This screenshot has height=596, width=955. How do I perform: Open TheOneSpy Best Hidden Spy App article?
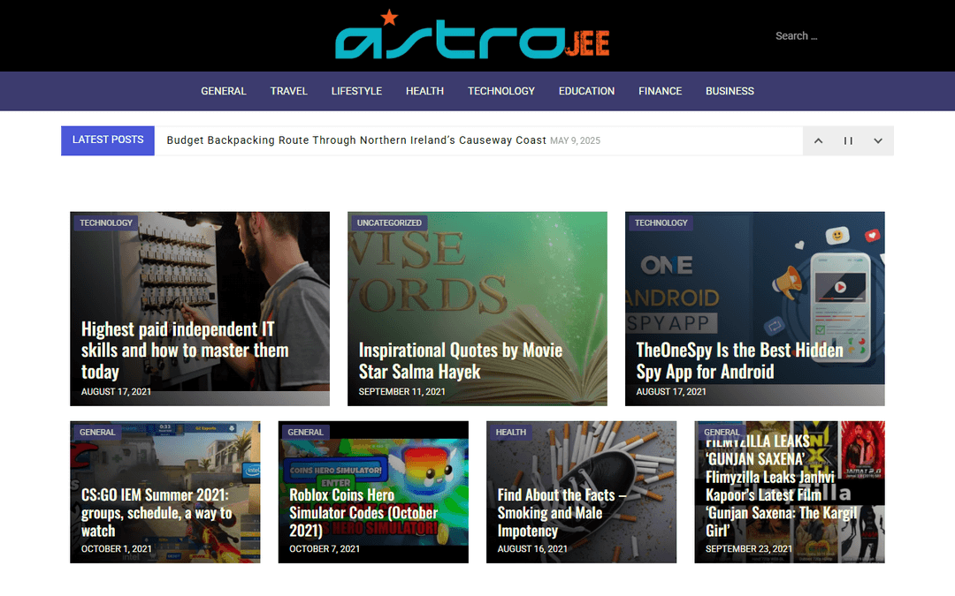[739, 360]
